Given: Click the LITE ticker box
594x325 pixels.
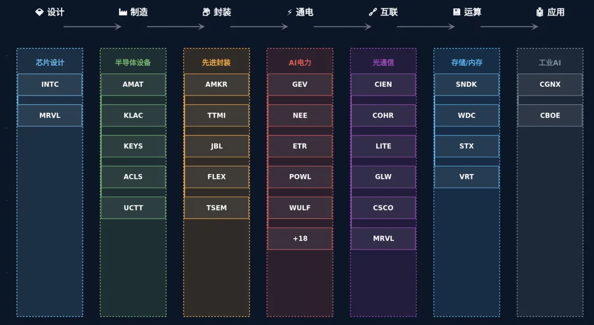Looking at the screenshot, I should (383, 146).
